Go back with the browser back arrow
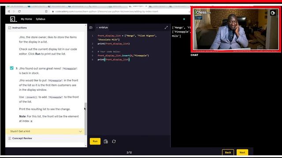 [x=9, y=11]
